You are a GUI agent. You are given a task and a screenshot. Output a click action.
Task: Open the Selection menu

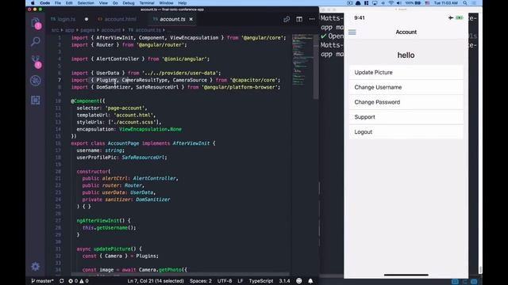[x=86, y=3]
